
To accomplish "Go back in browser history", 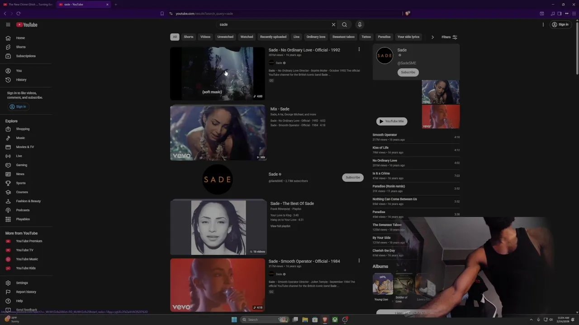I will pos(5,14).
